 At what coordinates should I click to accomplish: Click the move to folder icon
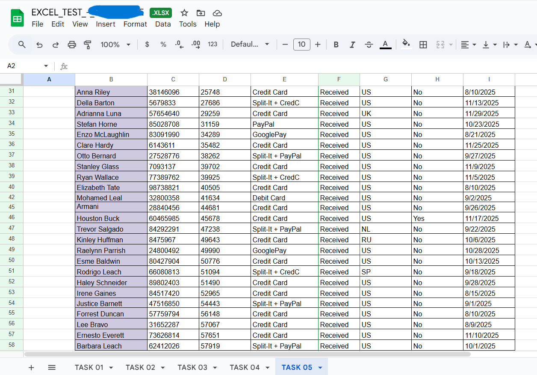(x=201, y=13)
